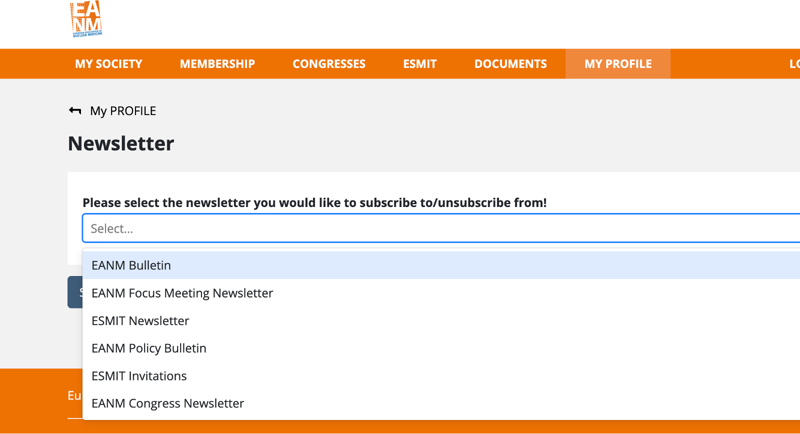Choose EANM Policy Bulletin option
The height and width of the screenshot is (434, 800).
(149, 348)
